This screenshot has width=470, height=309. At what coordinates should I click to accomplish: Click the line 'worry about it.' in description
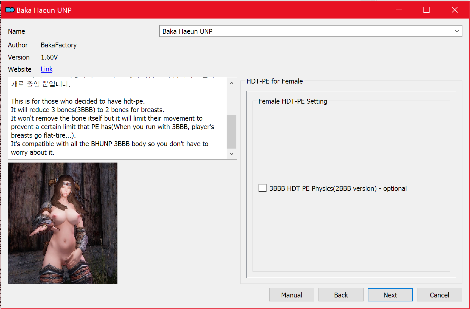click(33, 152)
